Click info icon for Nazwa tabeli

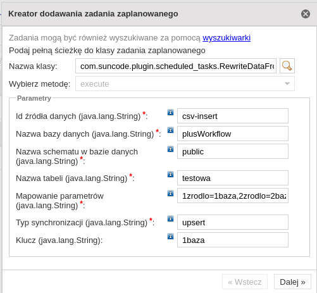[170, 174]
